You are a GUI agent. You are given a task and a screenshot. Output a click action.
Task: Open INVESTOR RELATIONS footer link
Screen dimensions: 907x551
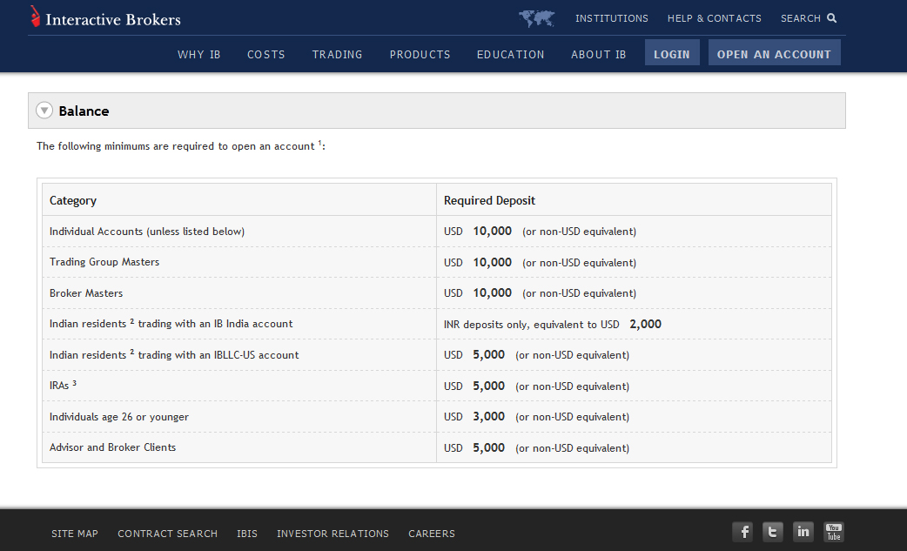(x=333, y=534)
